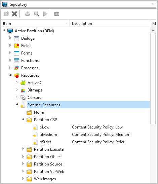Collapse the Resources tree node
This screenshot has height=184, width=158.
click(x=10, y=75)
